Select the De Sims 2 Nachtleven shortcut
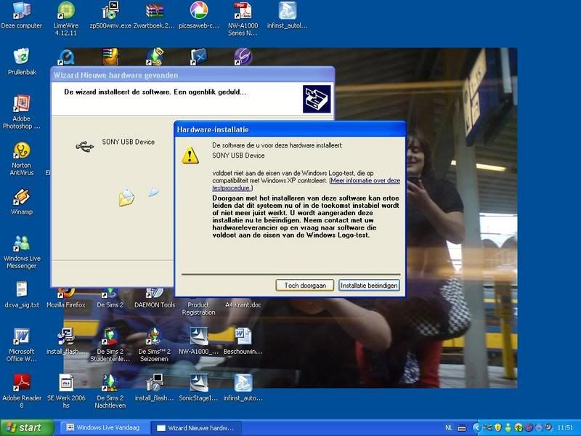Screen dimensions: 581x436 click(110, 392)
